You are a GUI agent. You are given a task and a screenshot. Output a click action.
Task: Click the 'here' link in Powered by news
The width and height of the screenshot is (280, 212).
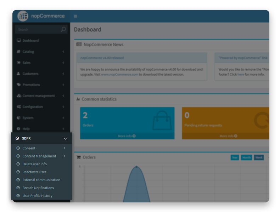pos(241,74)
